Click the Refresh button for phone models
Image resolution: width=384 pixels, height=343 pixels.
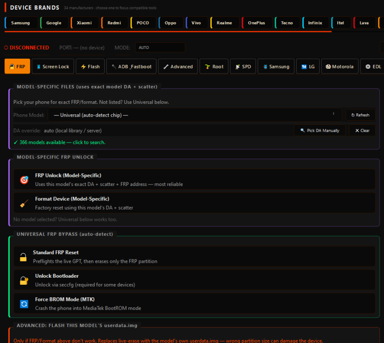click(x=360, y=115)
